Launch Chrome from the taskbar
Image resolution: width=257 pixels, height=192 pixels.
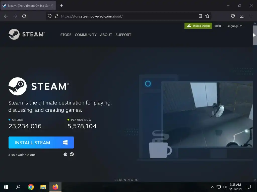coord(31,187)
